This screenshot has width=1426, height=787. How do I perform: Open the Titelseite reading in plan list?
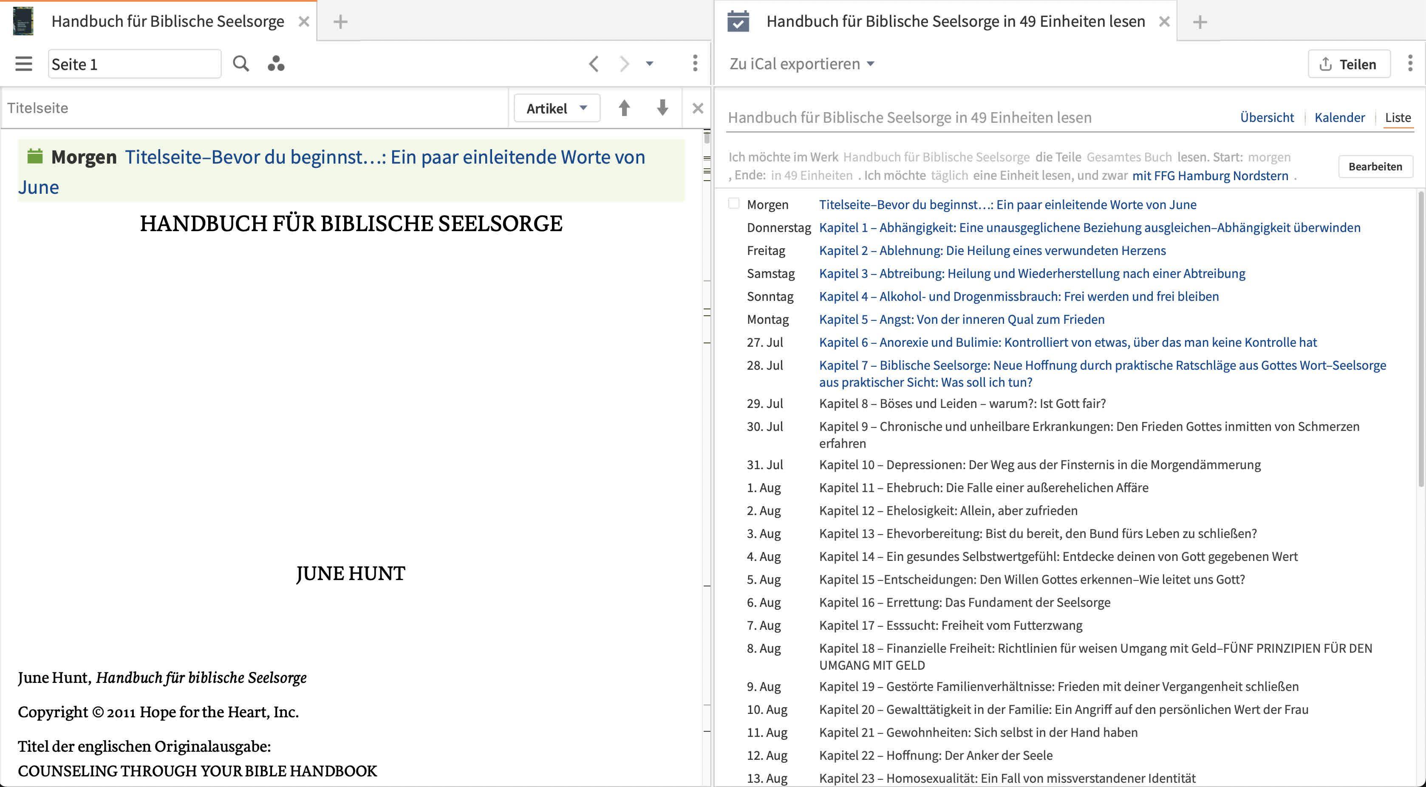pyautogui.click(x=1007, y=204)
